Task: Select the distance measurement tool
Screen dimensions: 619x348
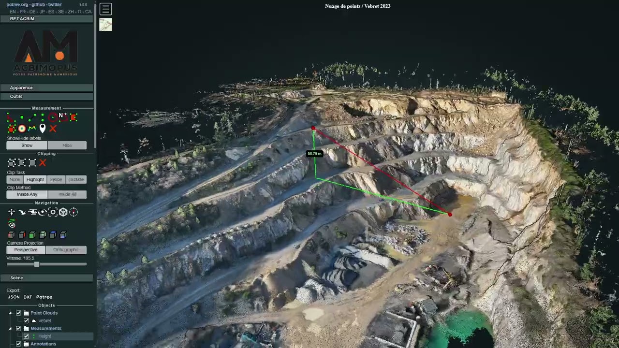Action: (32, 117)
